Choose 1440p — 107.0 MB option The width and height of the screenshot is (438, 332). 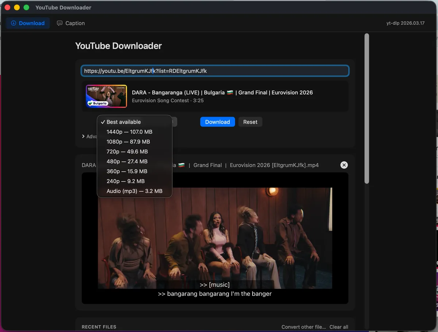point(134,132)
